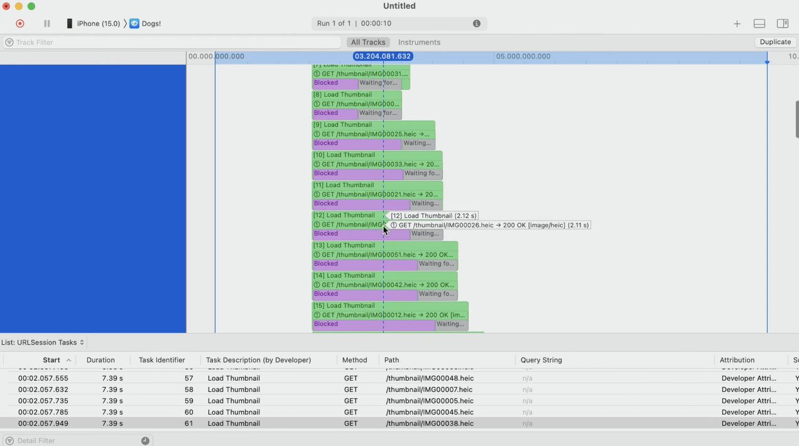Click playhead marker 03.204.081.632
This screenshot has width=799, height=446.
click(x=383, y=56)
